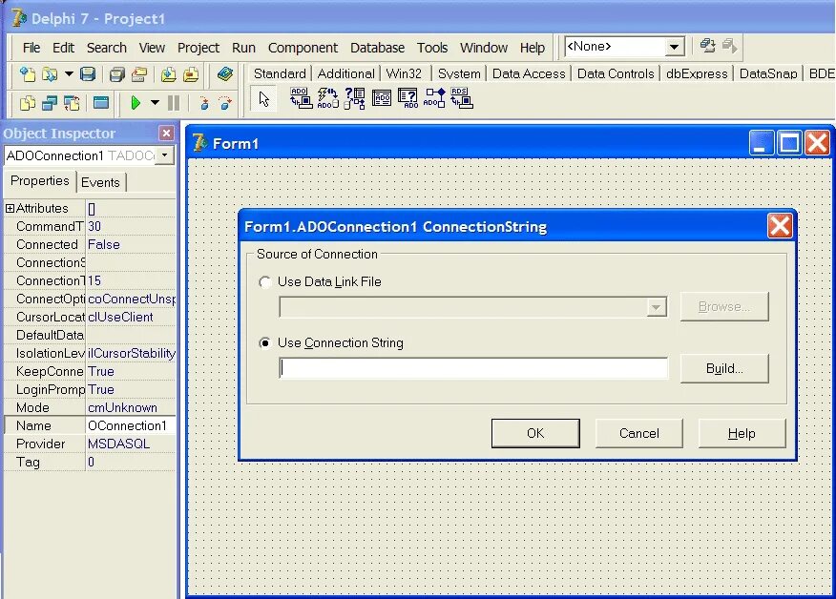Image resolution: width=836 pixels, height=599 pixels.
Task: Click the Open Project toolbar icon
Action: [x=139, y=74]
